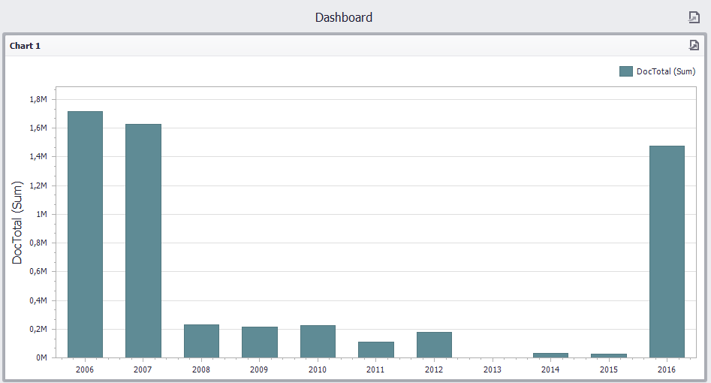Select the 2007 bar in the chart
This screenshot has width=711, height=383.
(143, 240)
